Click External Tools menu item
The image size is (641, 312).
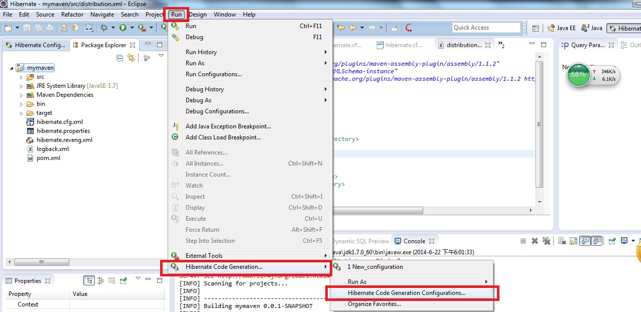click(249, 256)
